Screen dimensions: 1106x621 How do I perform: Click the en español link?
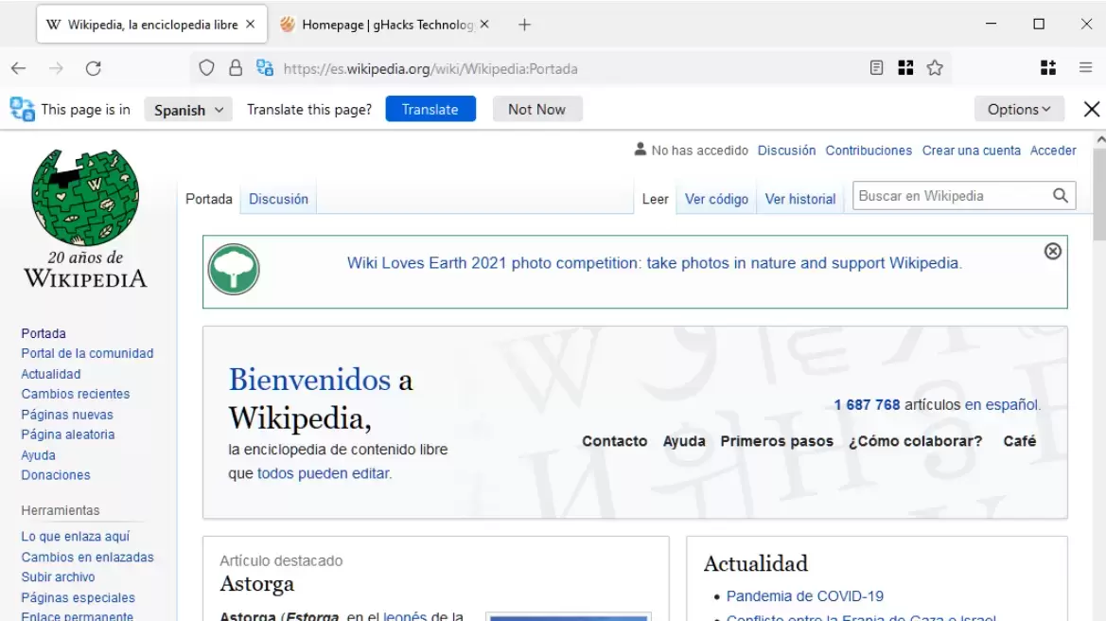click(x=1002, y=405)
